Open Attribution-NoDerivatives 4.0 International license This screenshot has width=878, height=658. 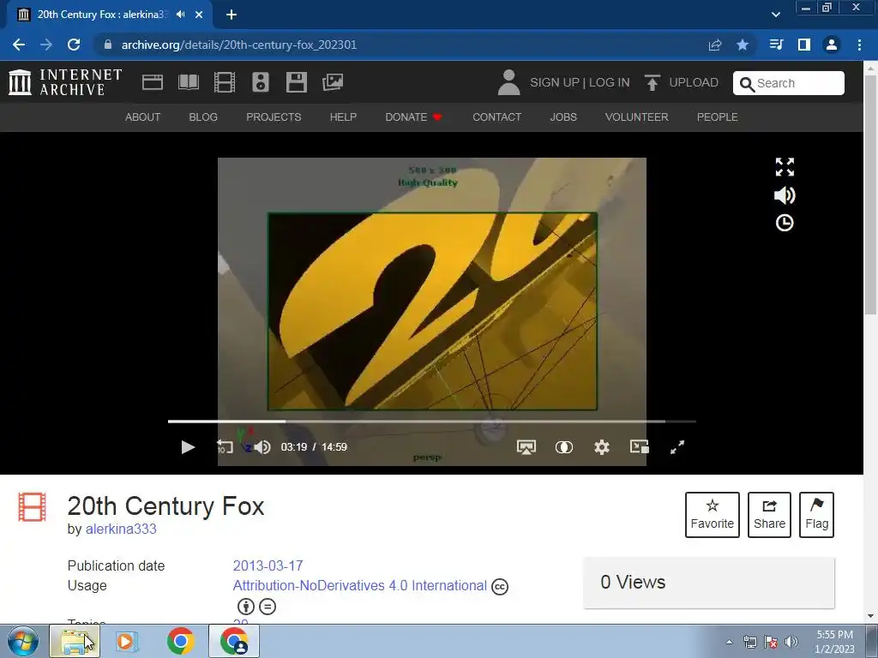[x=359, y=586]
